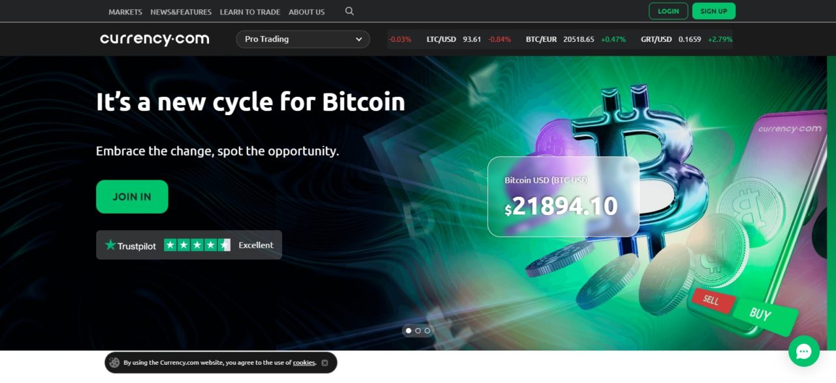The image size is (836, 383).
Task: Open the ABOUT US menu
Action: (306, 12)
